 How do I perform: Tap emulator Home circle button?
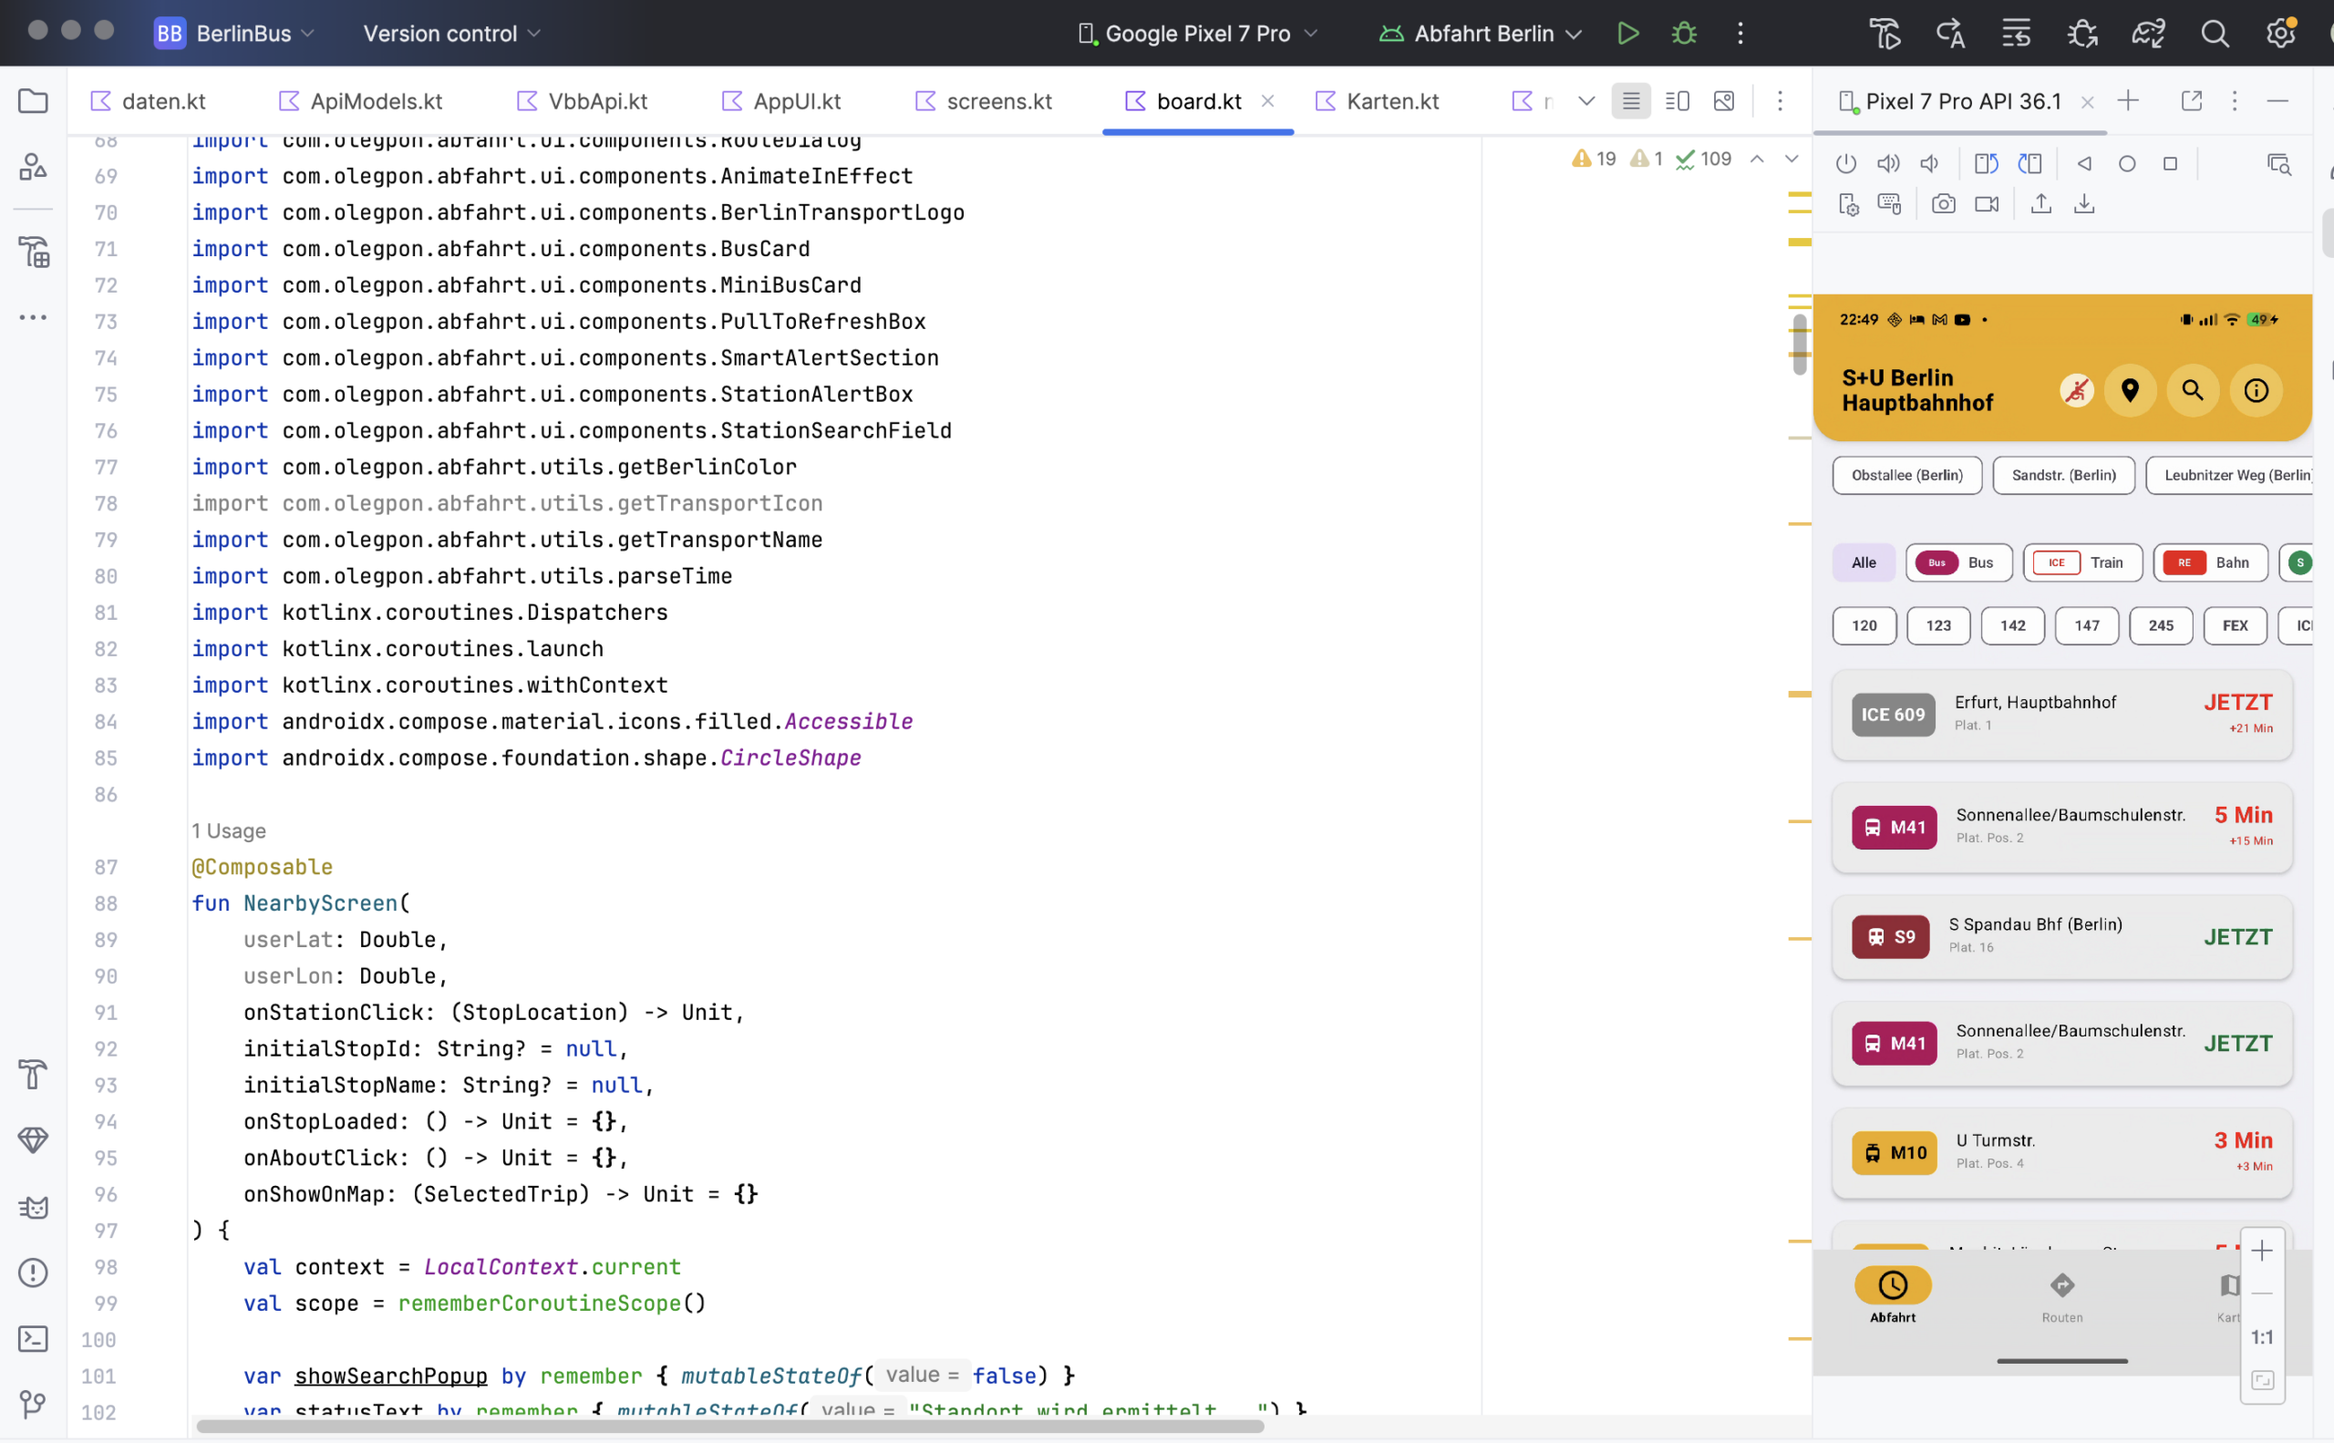pyautogui.click(x=2127, y=163)
